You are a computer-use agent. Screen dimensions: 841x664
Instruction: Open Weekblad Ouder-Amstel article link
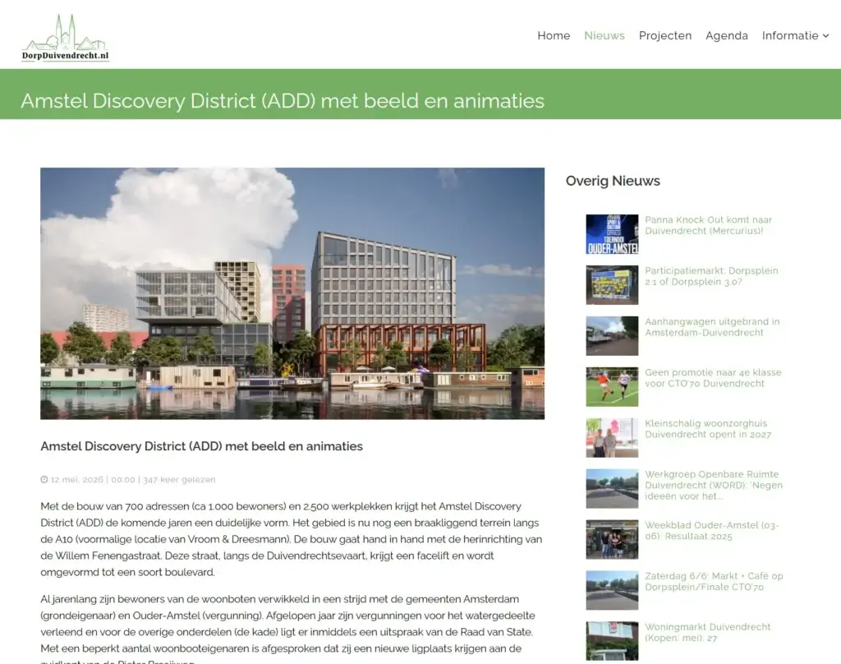712,530
